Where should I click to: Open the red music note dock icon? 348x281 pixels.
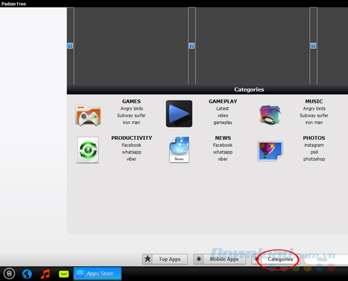(46, 273)
